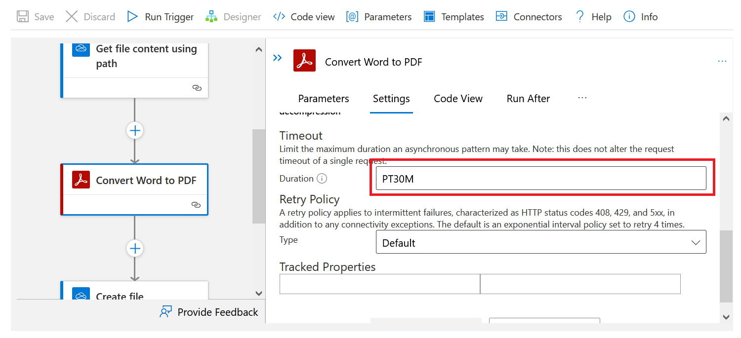This screenshot has height=338, width=741.
Task: Run the flow trigger
Action: [x=160, y=16]
